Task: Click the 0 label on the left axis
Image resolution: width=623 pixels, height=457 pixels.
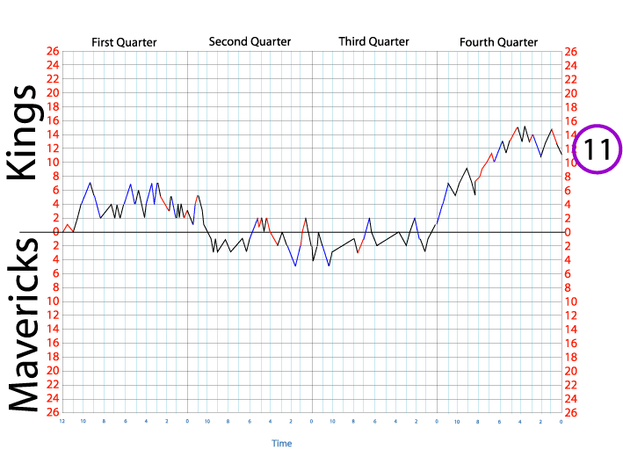Action: (x=54, y=232)
